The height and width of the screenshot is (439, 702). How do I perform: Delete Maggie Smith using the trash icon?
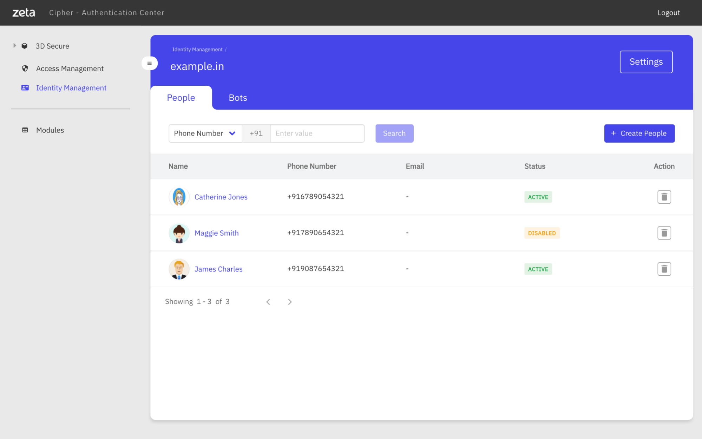pos(664,232)
